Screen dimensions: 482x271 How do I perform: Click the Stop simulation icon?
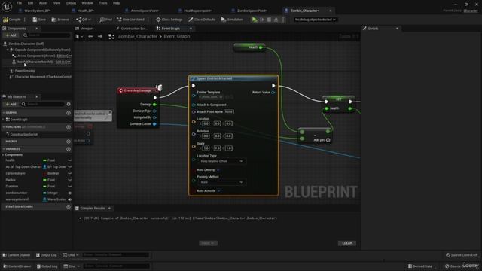(269, 20)
